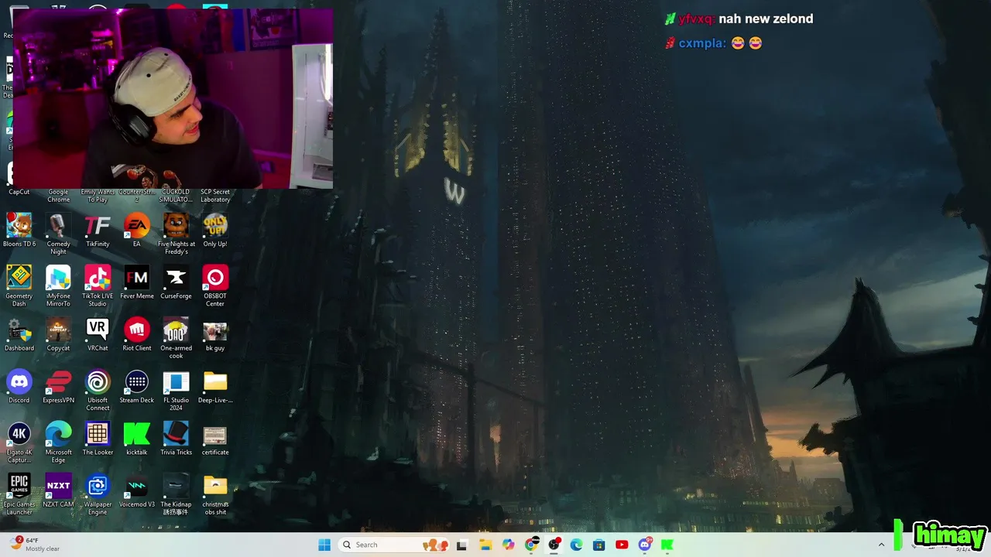This screenshot has height=557, width=991.
Task: Select the FL Studio 2024 icon
Action: pyautogui.click(x=176, y=391)
